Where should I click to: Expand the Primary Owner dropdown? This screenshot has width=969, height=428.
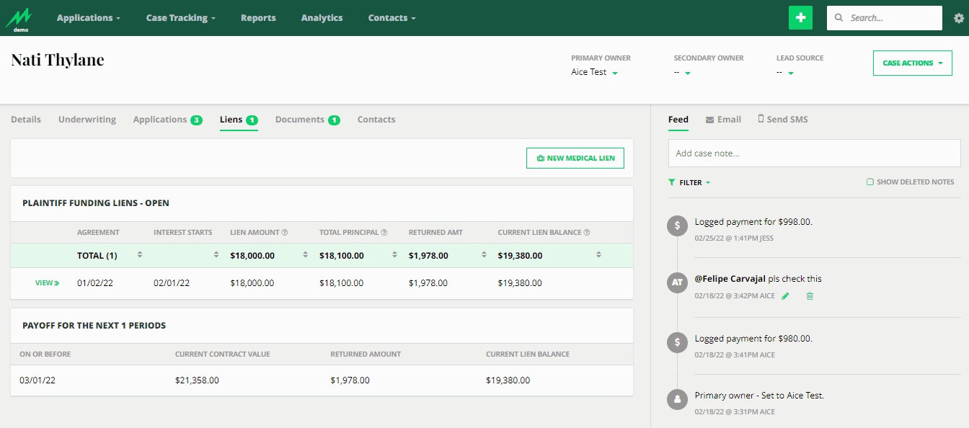pos(614,73)
